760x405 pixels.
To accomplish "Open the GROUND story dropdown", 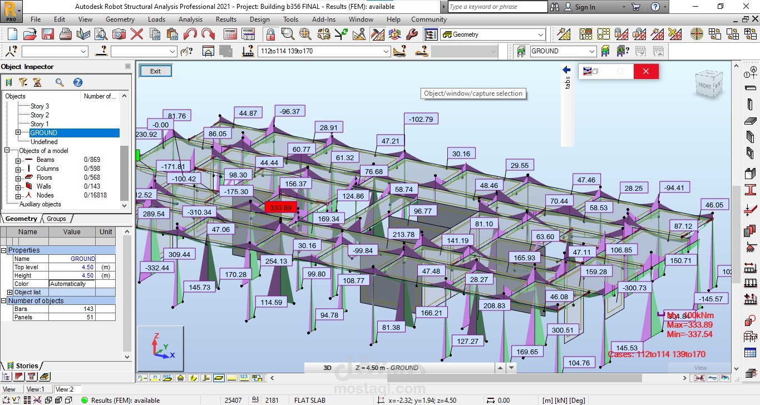I will click(592, 51).
